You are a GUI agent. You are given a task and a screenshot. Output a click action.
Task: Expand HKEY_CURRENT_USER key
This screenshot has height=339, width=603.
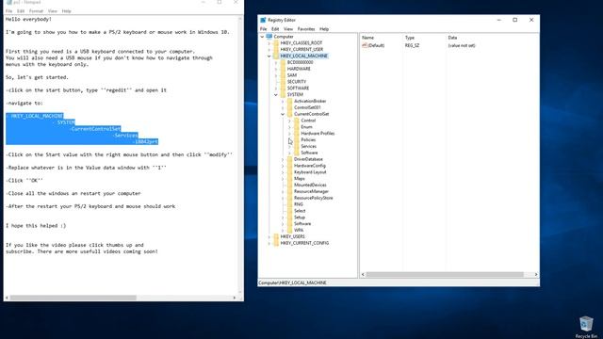coord(269,50)
